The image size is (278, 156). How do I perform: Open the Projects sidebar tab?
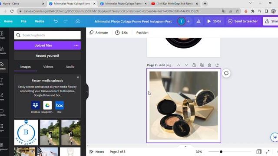click(x=2, y=112)
